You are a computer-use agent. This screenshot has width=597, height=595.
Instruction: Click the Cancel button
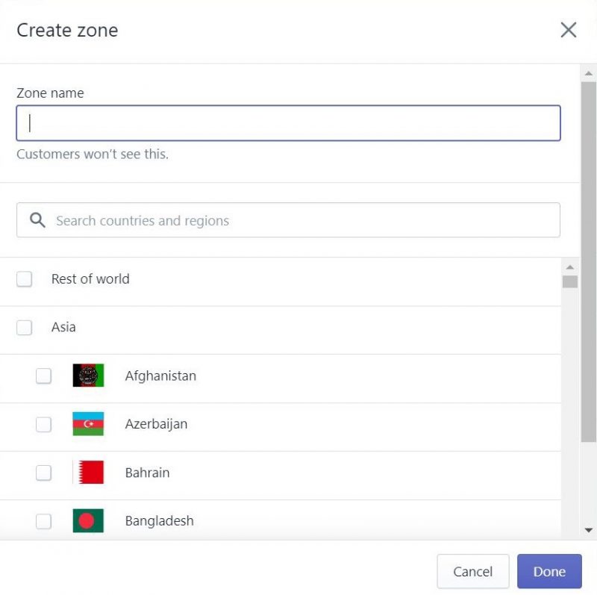[472, 571]
